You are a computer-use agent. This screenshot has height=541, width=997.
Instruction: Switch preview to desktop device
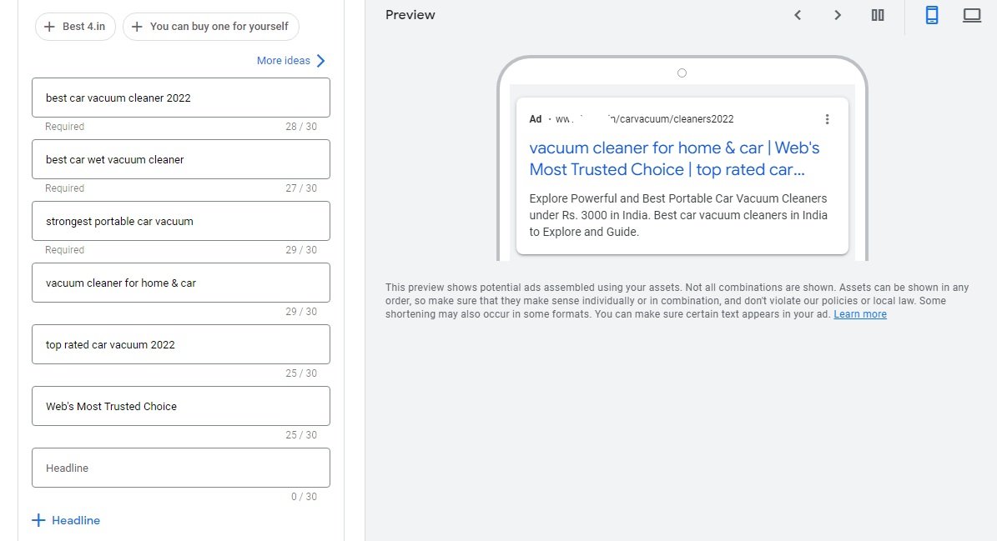(x=972, y=15)
